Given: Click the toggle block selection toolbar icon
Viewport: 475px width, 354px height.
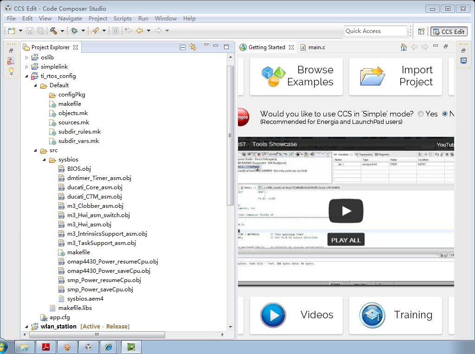Looking at the screenshot, I should coord(116,31).
